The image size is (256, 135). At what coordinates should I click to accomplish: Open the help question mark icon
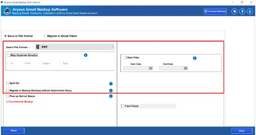[242, 11]
